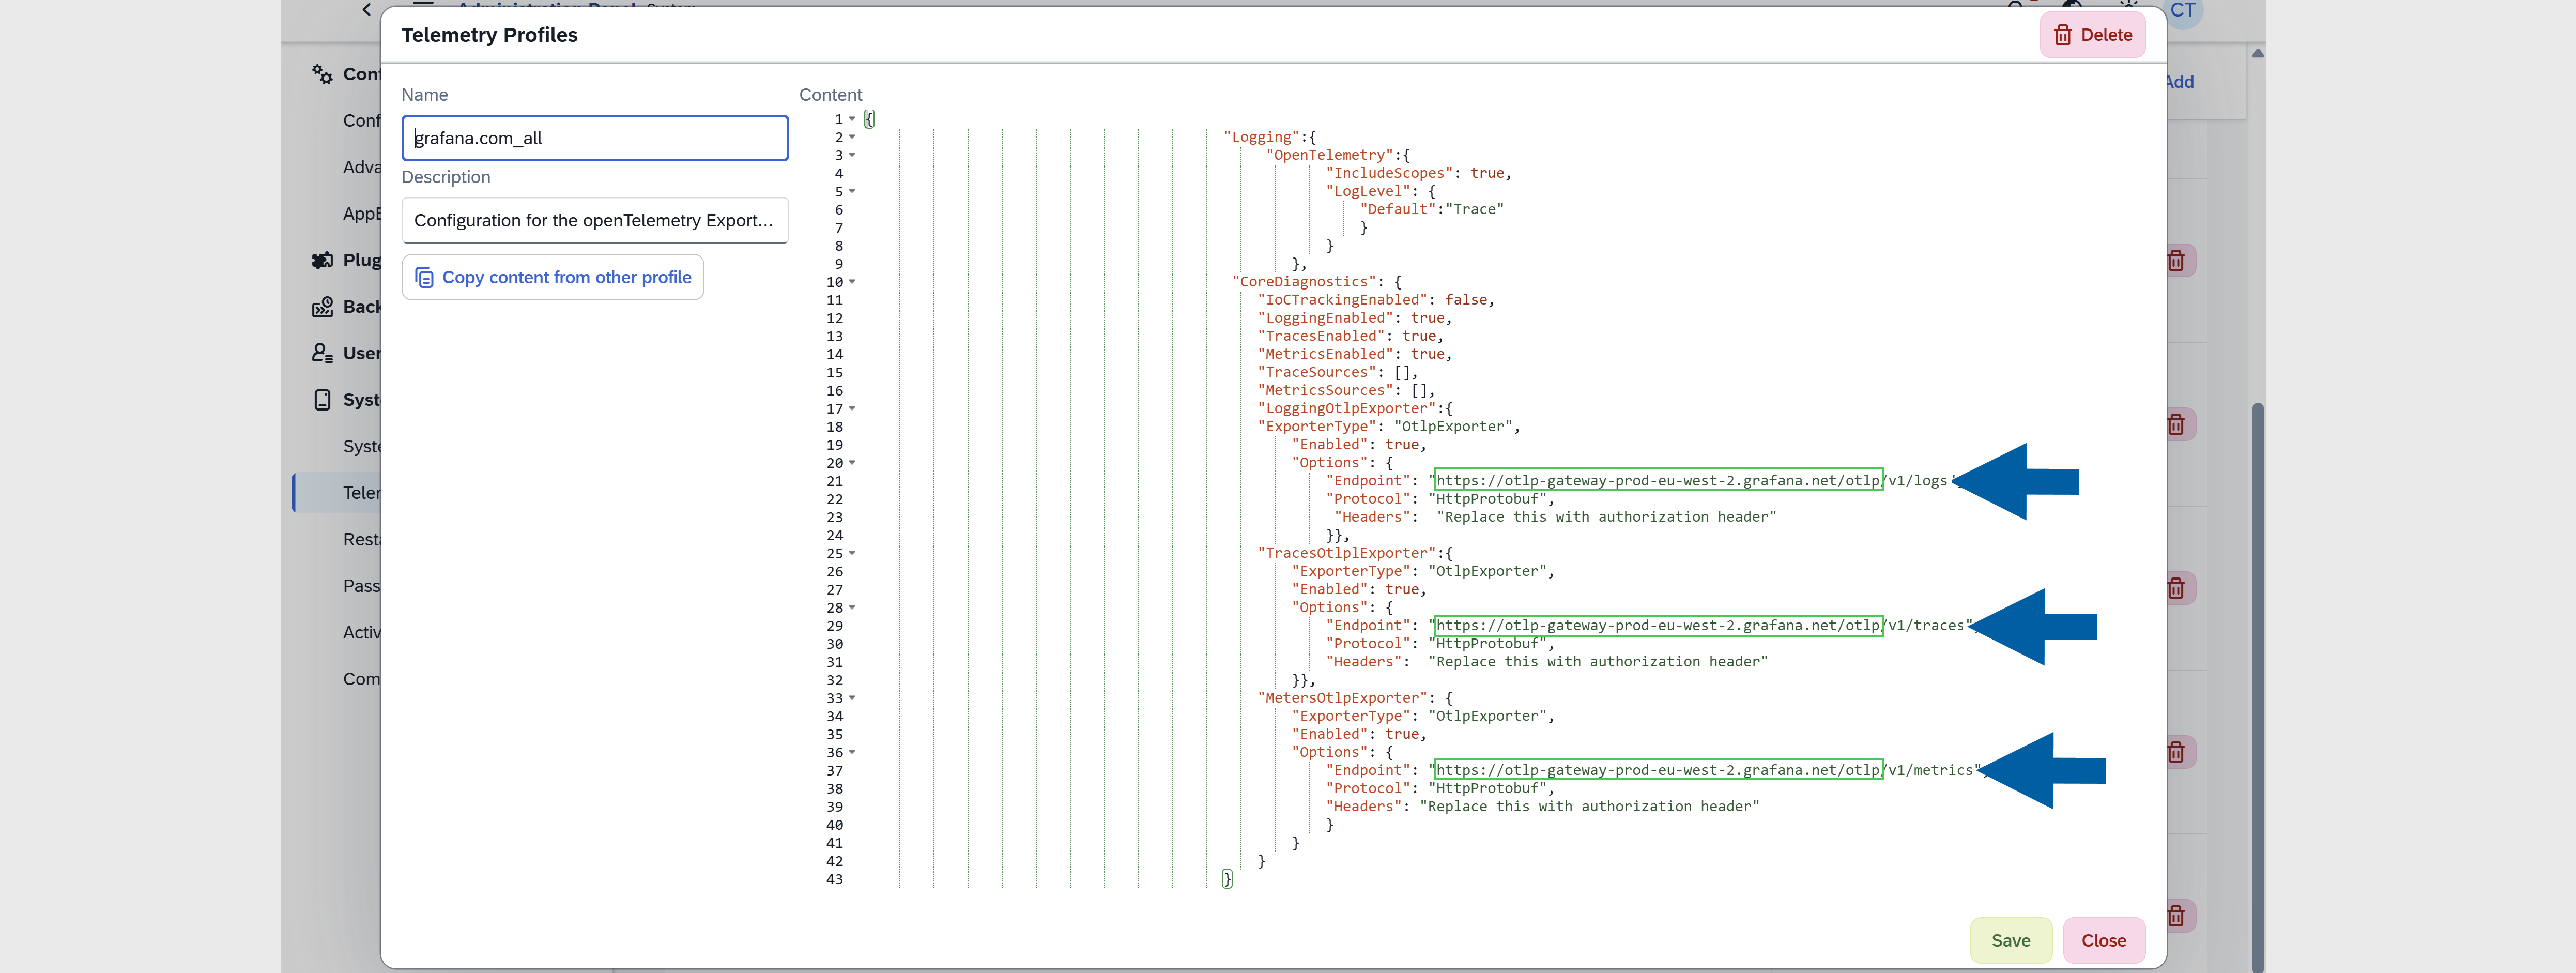
Task: Open the AppE… item in background sidebar
Action: [361, 214]
